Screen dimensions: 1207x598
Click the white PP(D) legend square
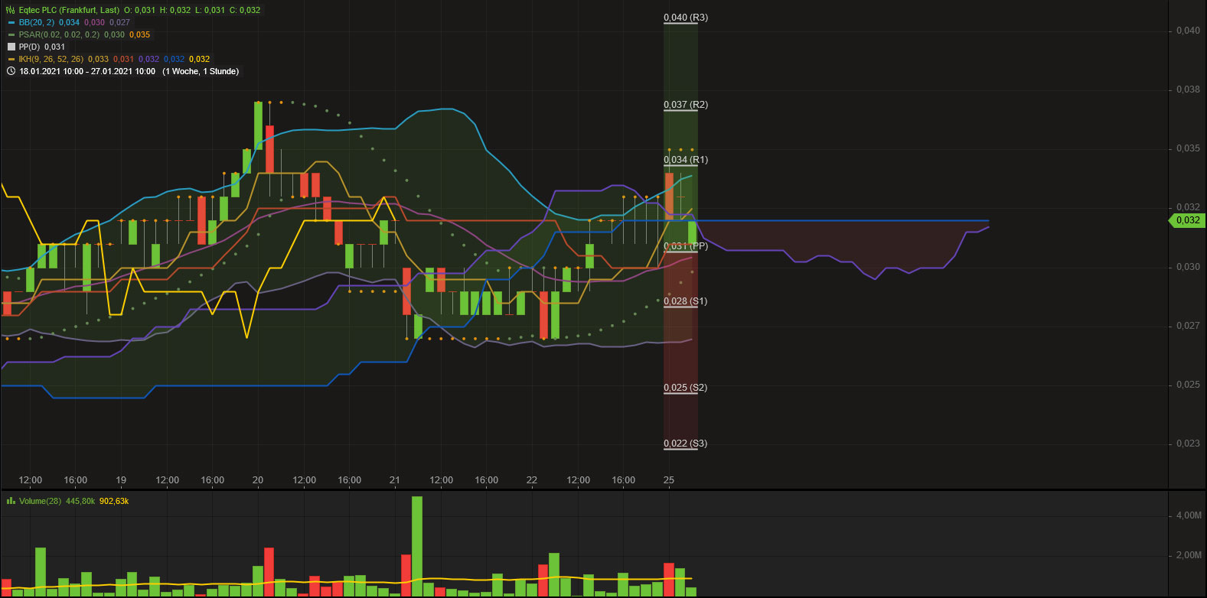pyautogui.click(x=11, y=47)
